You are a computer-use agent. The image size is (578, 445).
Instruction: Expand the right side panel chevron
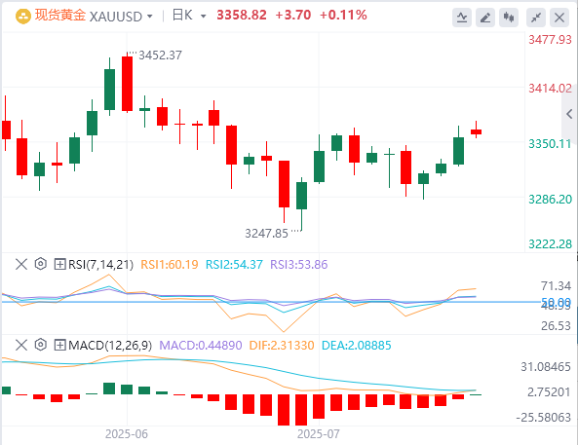click(x=569, y=114)
